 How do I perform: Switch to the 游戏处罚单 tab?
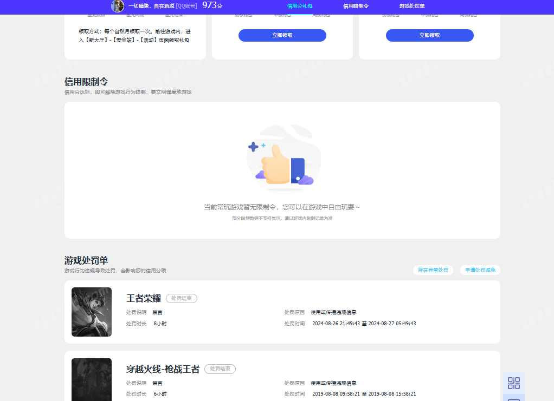tap(412, 6)
